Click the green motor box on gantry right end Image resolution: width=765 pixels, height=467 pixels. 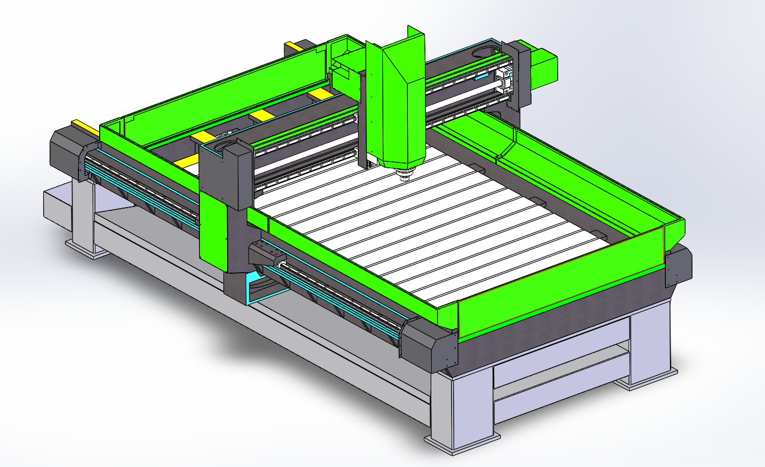coord(545,68)
